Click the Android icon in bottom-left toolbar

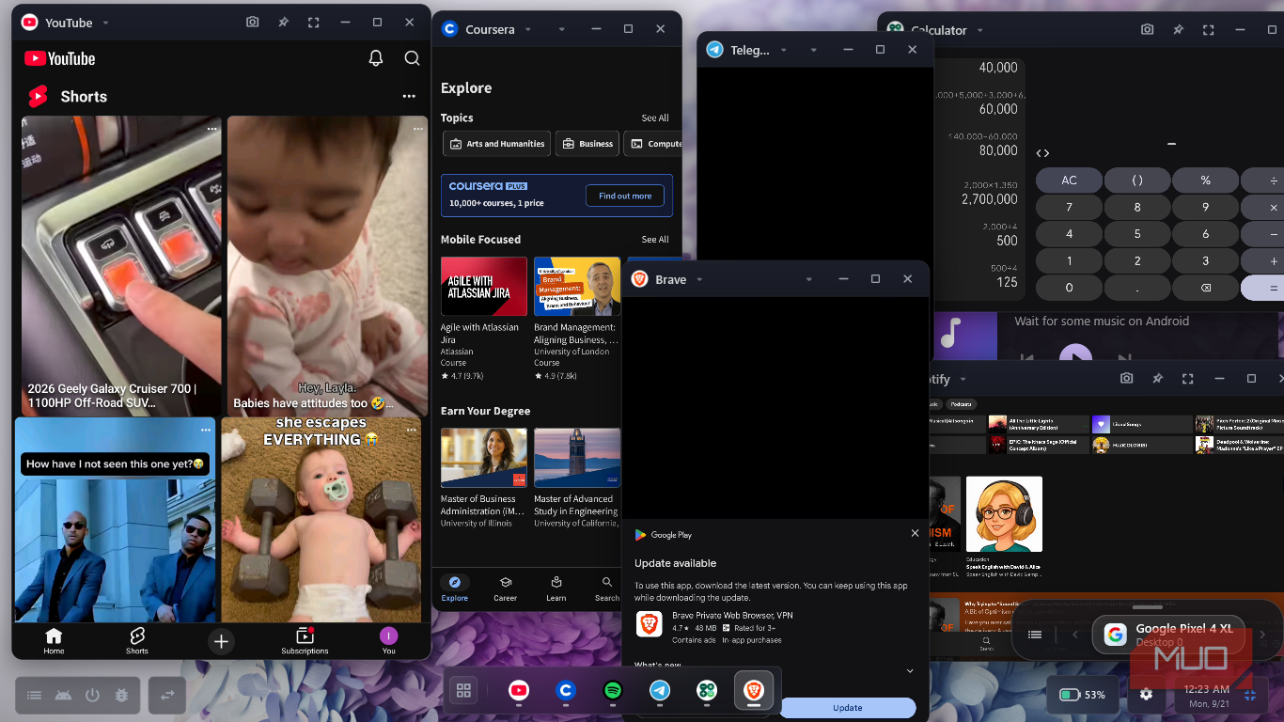[x=63, y=696]
